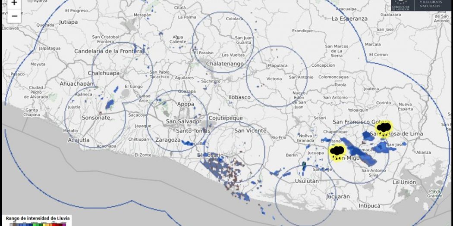The image size is (453, 226).
Task: Click the Sonsonate label on the map
Action: [x=96, y=118]
